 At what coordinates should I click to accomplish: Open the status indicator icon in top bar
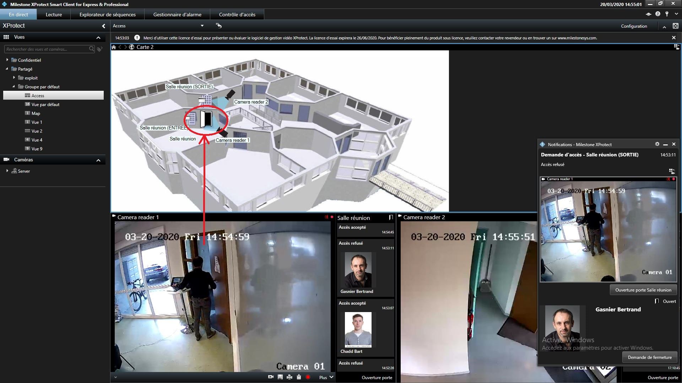tap(648, 14)
